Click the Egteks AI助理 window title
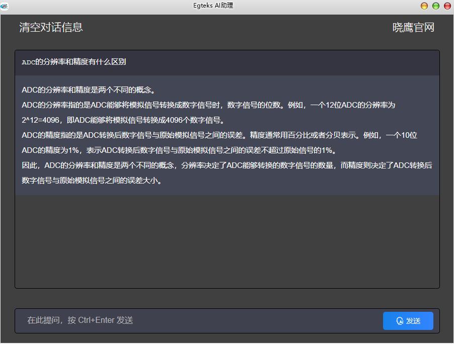This screenshot has height=344, width=454. pyautogui.click(x=213, y=6)
